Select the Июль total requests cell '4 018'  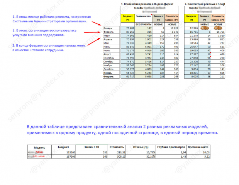coord(143,50)
